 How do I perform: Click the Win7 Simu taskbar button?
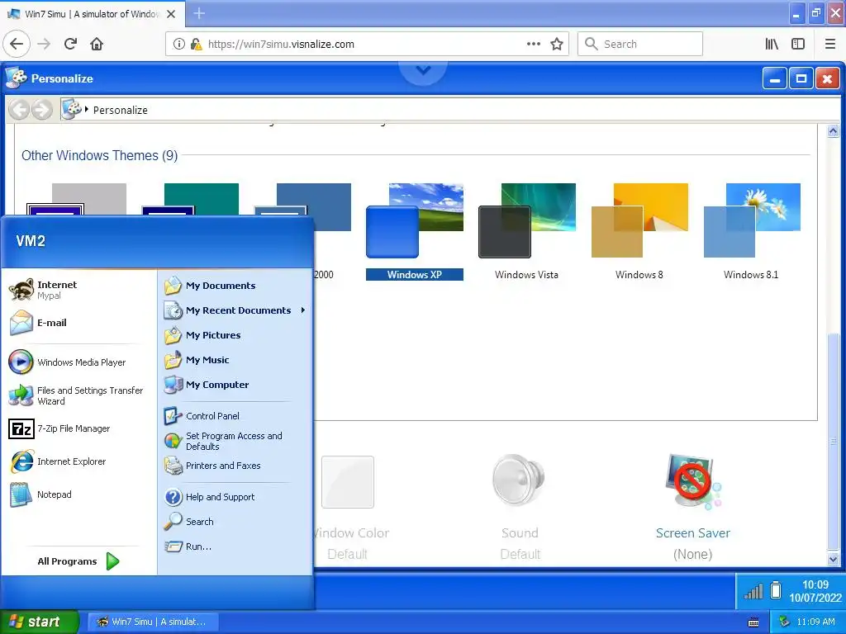click(x=153, y=622)
